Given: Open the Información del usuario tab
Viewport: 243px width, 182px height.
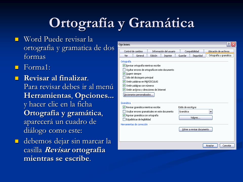Looking at the screenshot, I should pyautogui.click(x=164, y=51).
